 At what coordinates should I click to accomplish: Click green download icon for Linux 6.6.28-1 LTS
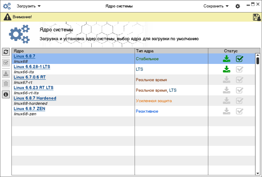[226, 69]
